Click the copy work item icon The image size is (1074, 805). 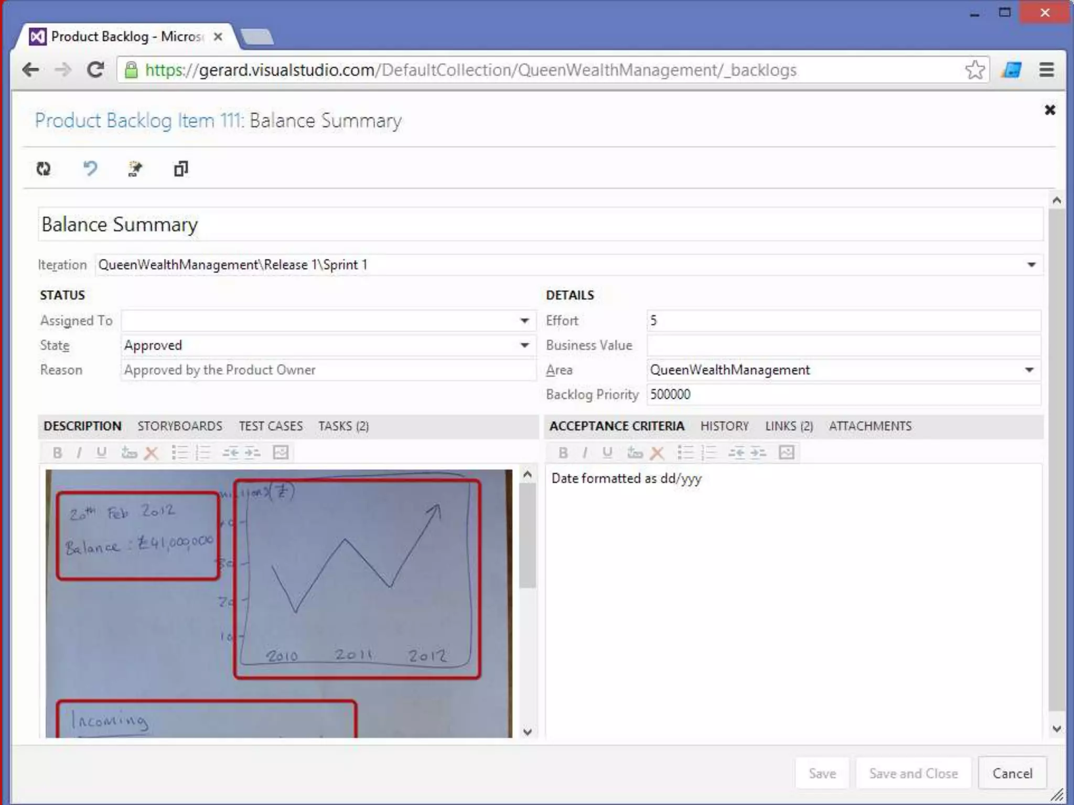181,169
